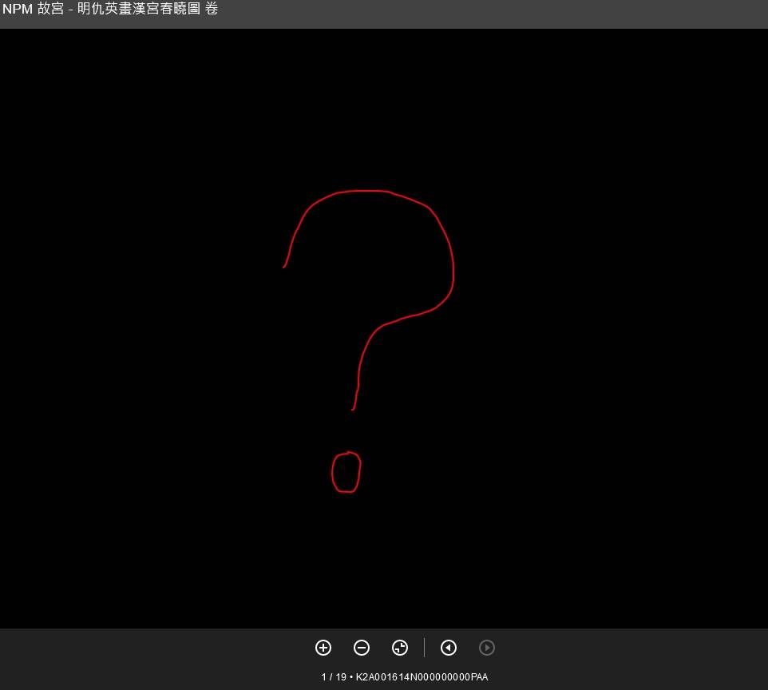
Task: Shrink the painting using the minus button
Action: 362,648
